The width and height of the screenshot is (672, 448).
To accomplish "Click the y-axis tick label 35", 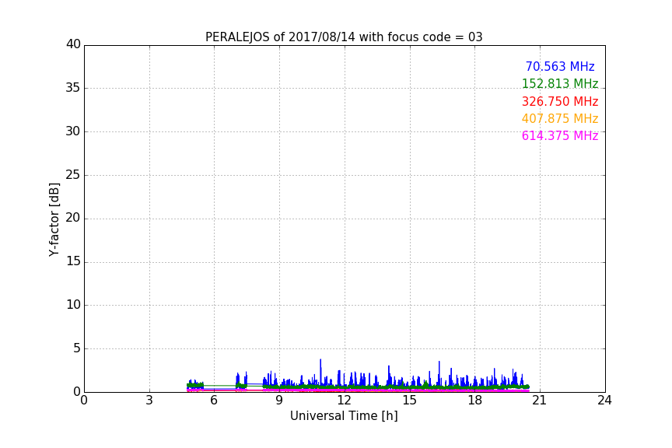I will (73, 88).
